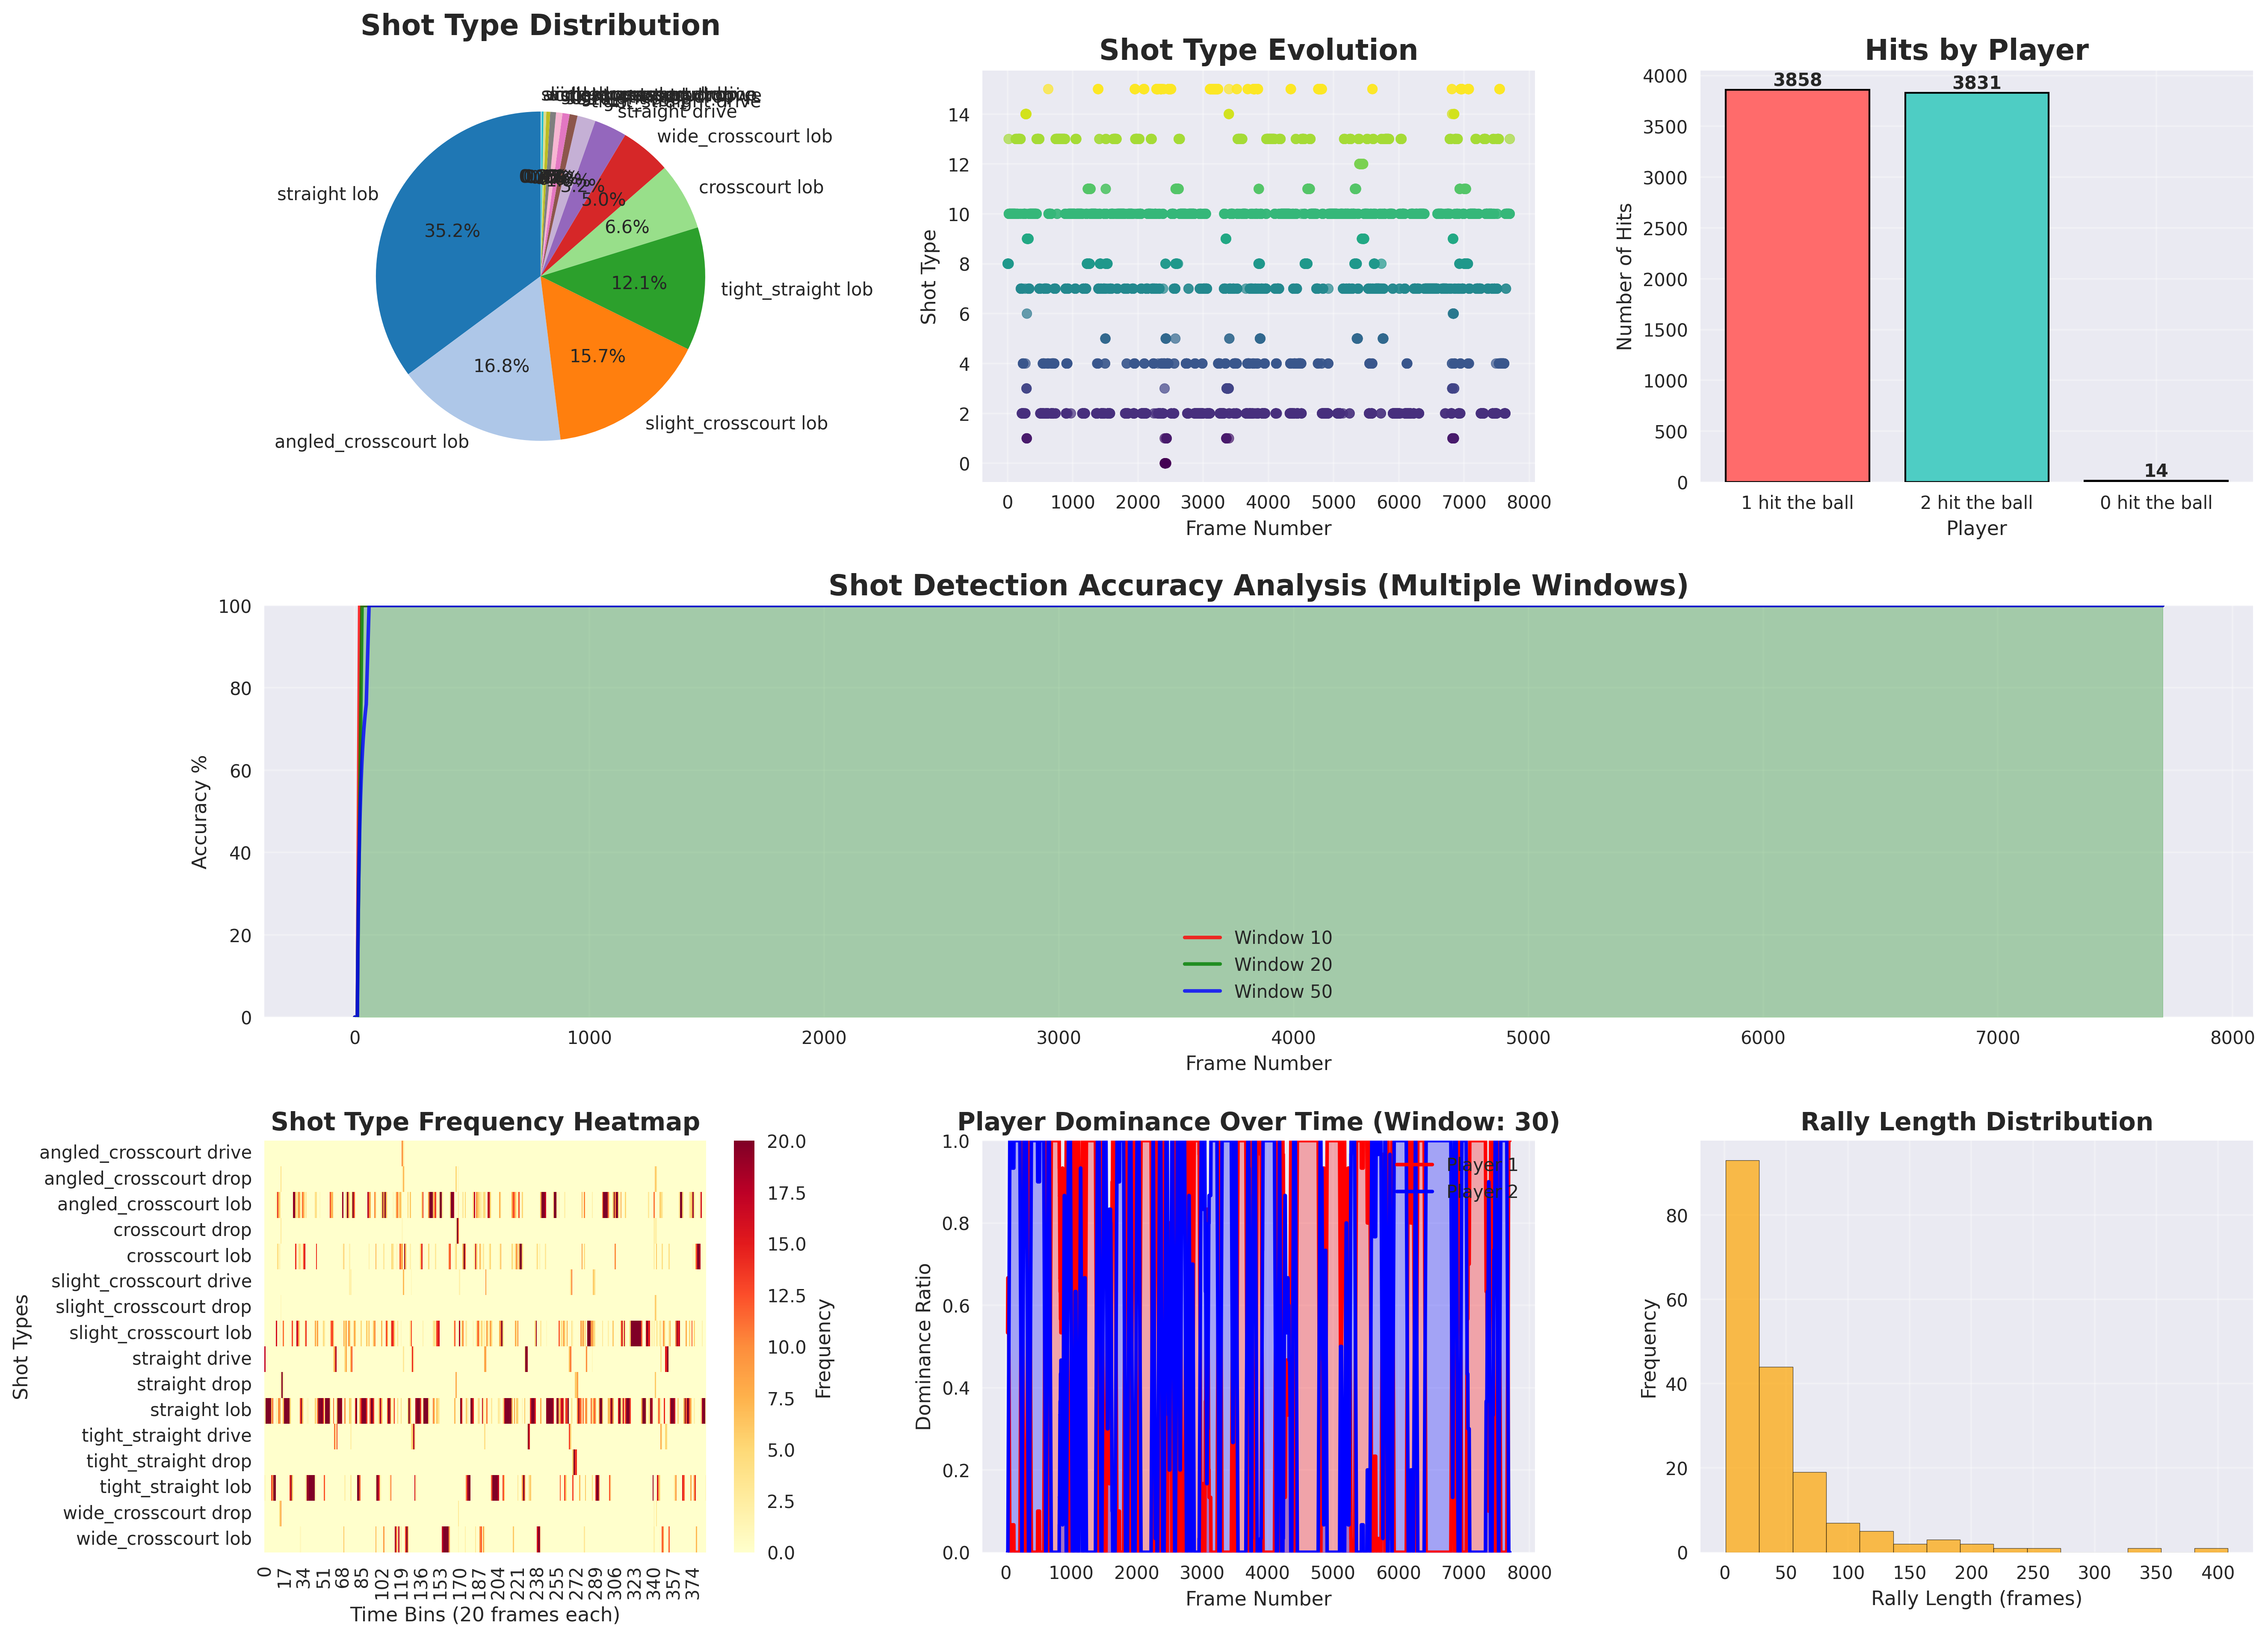2268x1638 pixels.
Task: Click 'Frame Number' label under the accuracy chart
Action: pos(1258,1063)
